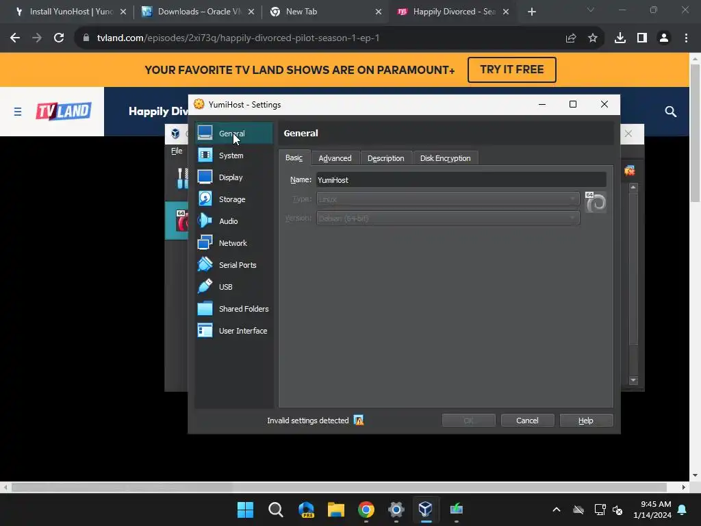Open USB settings category

[x=234, y=287]
